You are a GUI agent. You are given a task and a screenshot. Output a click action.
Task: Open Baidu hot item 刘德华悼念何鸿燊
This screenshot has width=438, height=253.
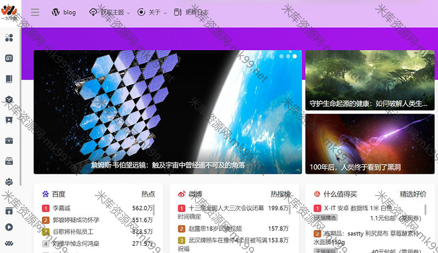click(x=76, y=244)
